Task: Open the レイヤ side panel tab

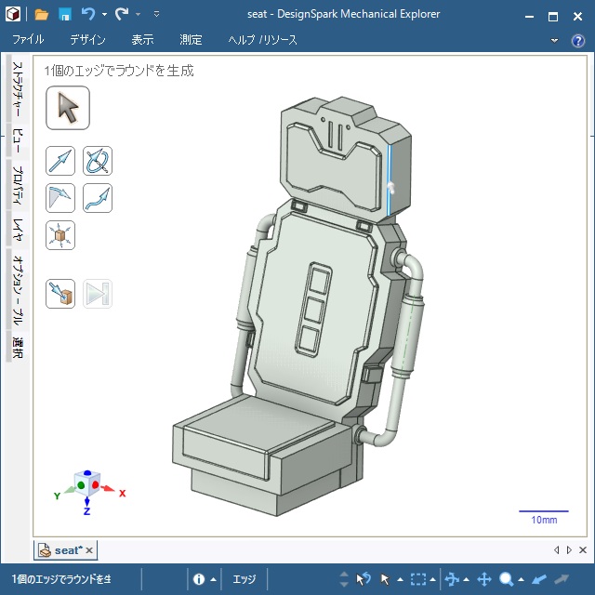Action: point(18,230)
